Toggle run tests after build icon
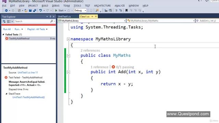This screenshot has width=219, height=123. 4,21
